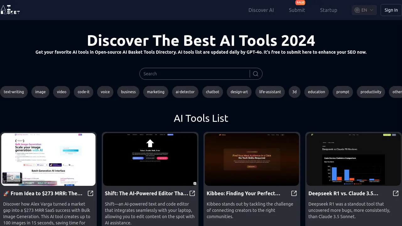Open the Deepseek vs Claude thumbnail

(354, 159)
